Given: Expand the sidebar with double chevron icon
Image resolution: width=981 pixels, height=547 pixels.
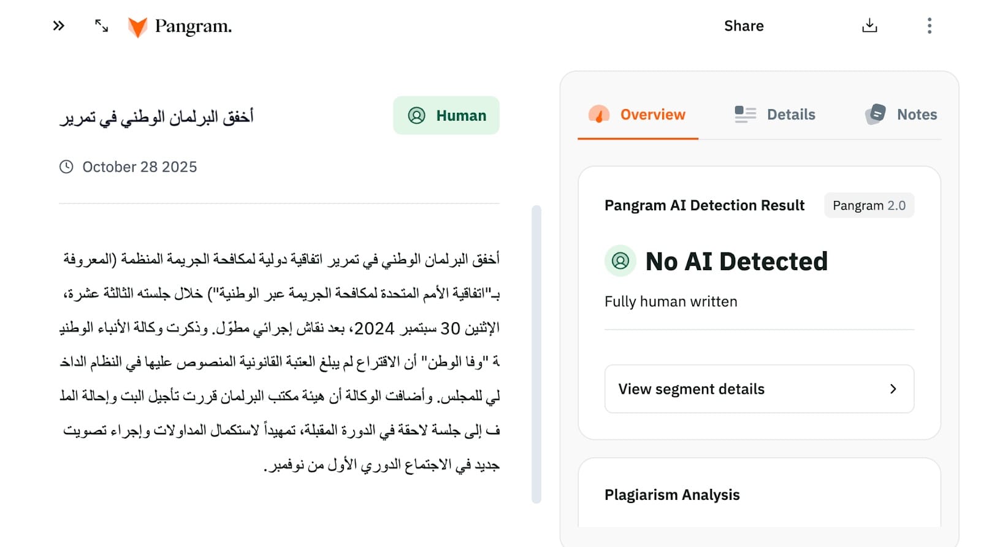Looking at the screenshot, I should (58, 26).
